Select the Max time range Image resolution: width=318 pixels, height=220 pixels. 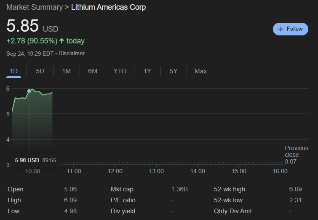[x=200, y=71]
